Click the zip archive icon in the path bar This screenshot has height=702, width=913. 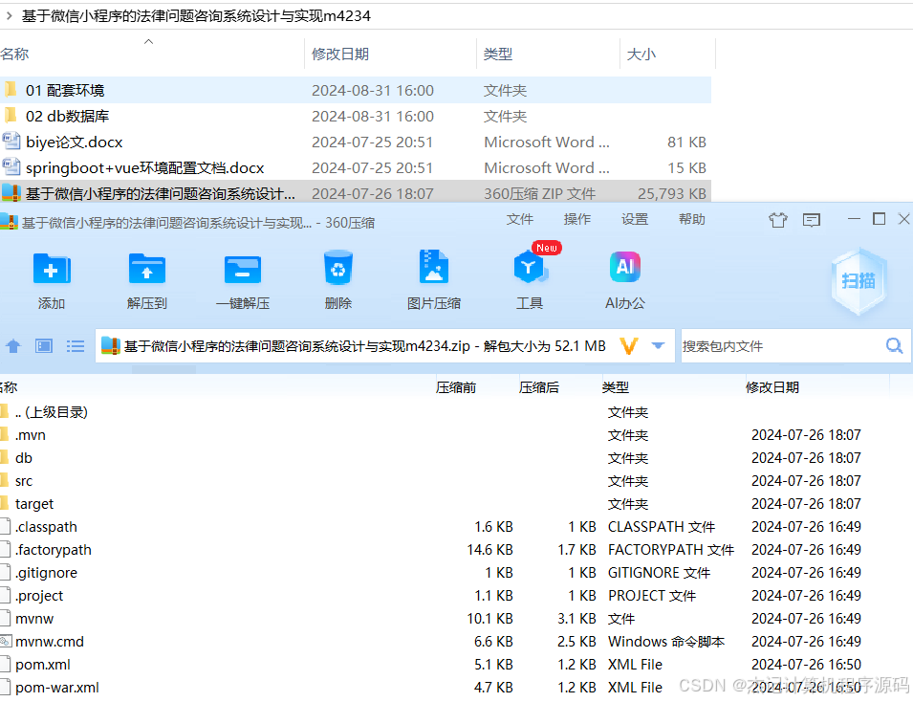click(x=111, y=346)
